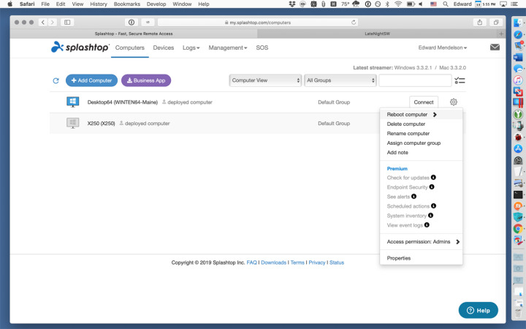Click the Business App download button
The height and width of the screenshot is (329, 526).
point(146,80)
